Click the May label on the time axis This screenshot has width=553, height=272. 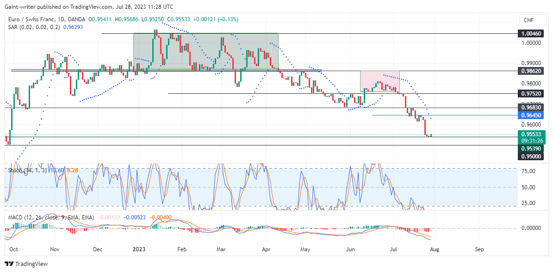305,249
